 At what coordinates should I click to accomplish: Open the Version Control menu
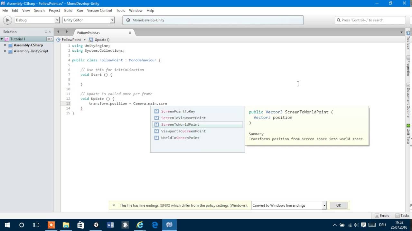tap(99, 10)
